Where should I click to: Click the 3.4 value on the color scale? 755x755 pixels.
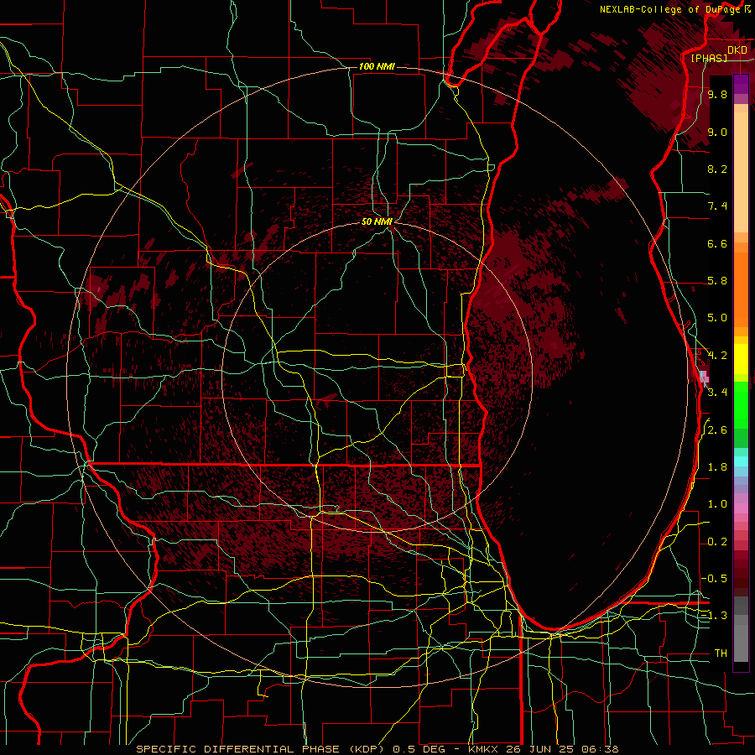[717, 393]
